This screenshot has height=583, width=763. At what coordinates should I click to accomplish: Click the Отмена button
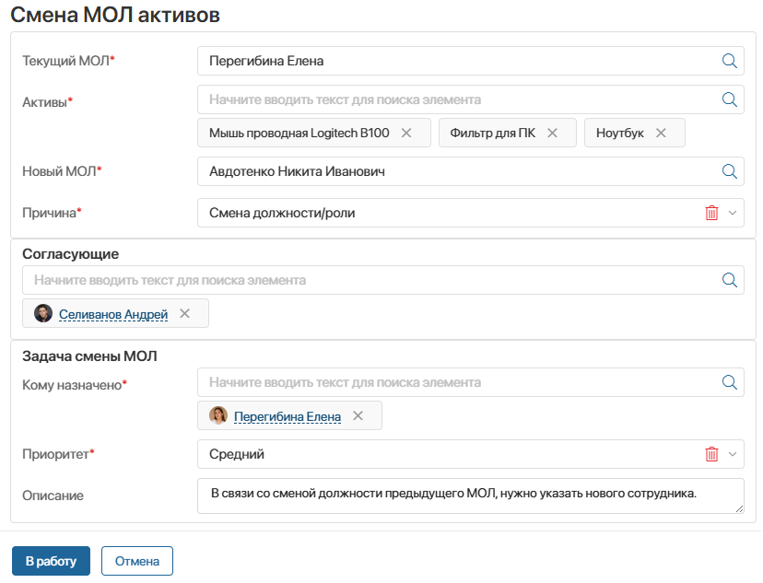click(137, 561)
